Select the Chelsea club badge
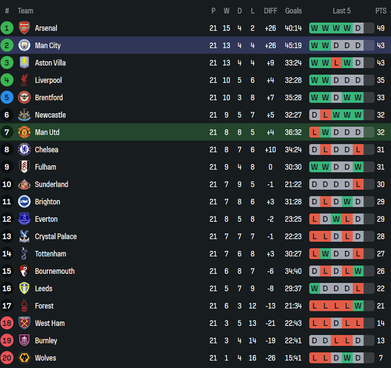This screenshot has height=368, width=391. tap(24, 150)
